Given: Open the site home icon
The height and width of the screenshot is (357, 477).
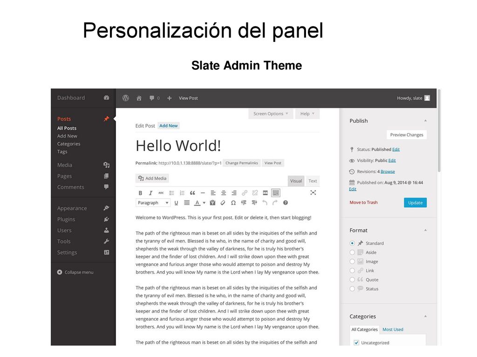Looking at the screenshot, I should 139,98.
